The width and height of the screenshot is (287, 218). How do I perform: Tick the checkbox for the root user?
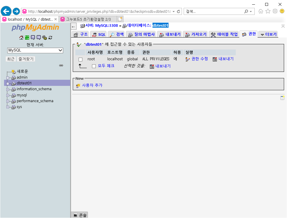click(80, 59)
